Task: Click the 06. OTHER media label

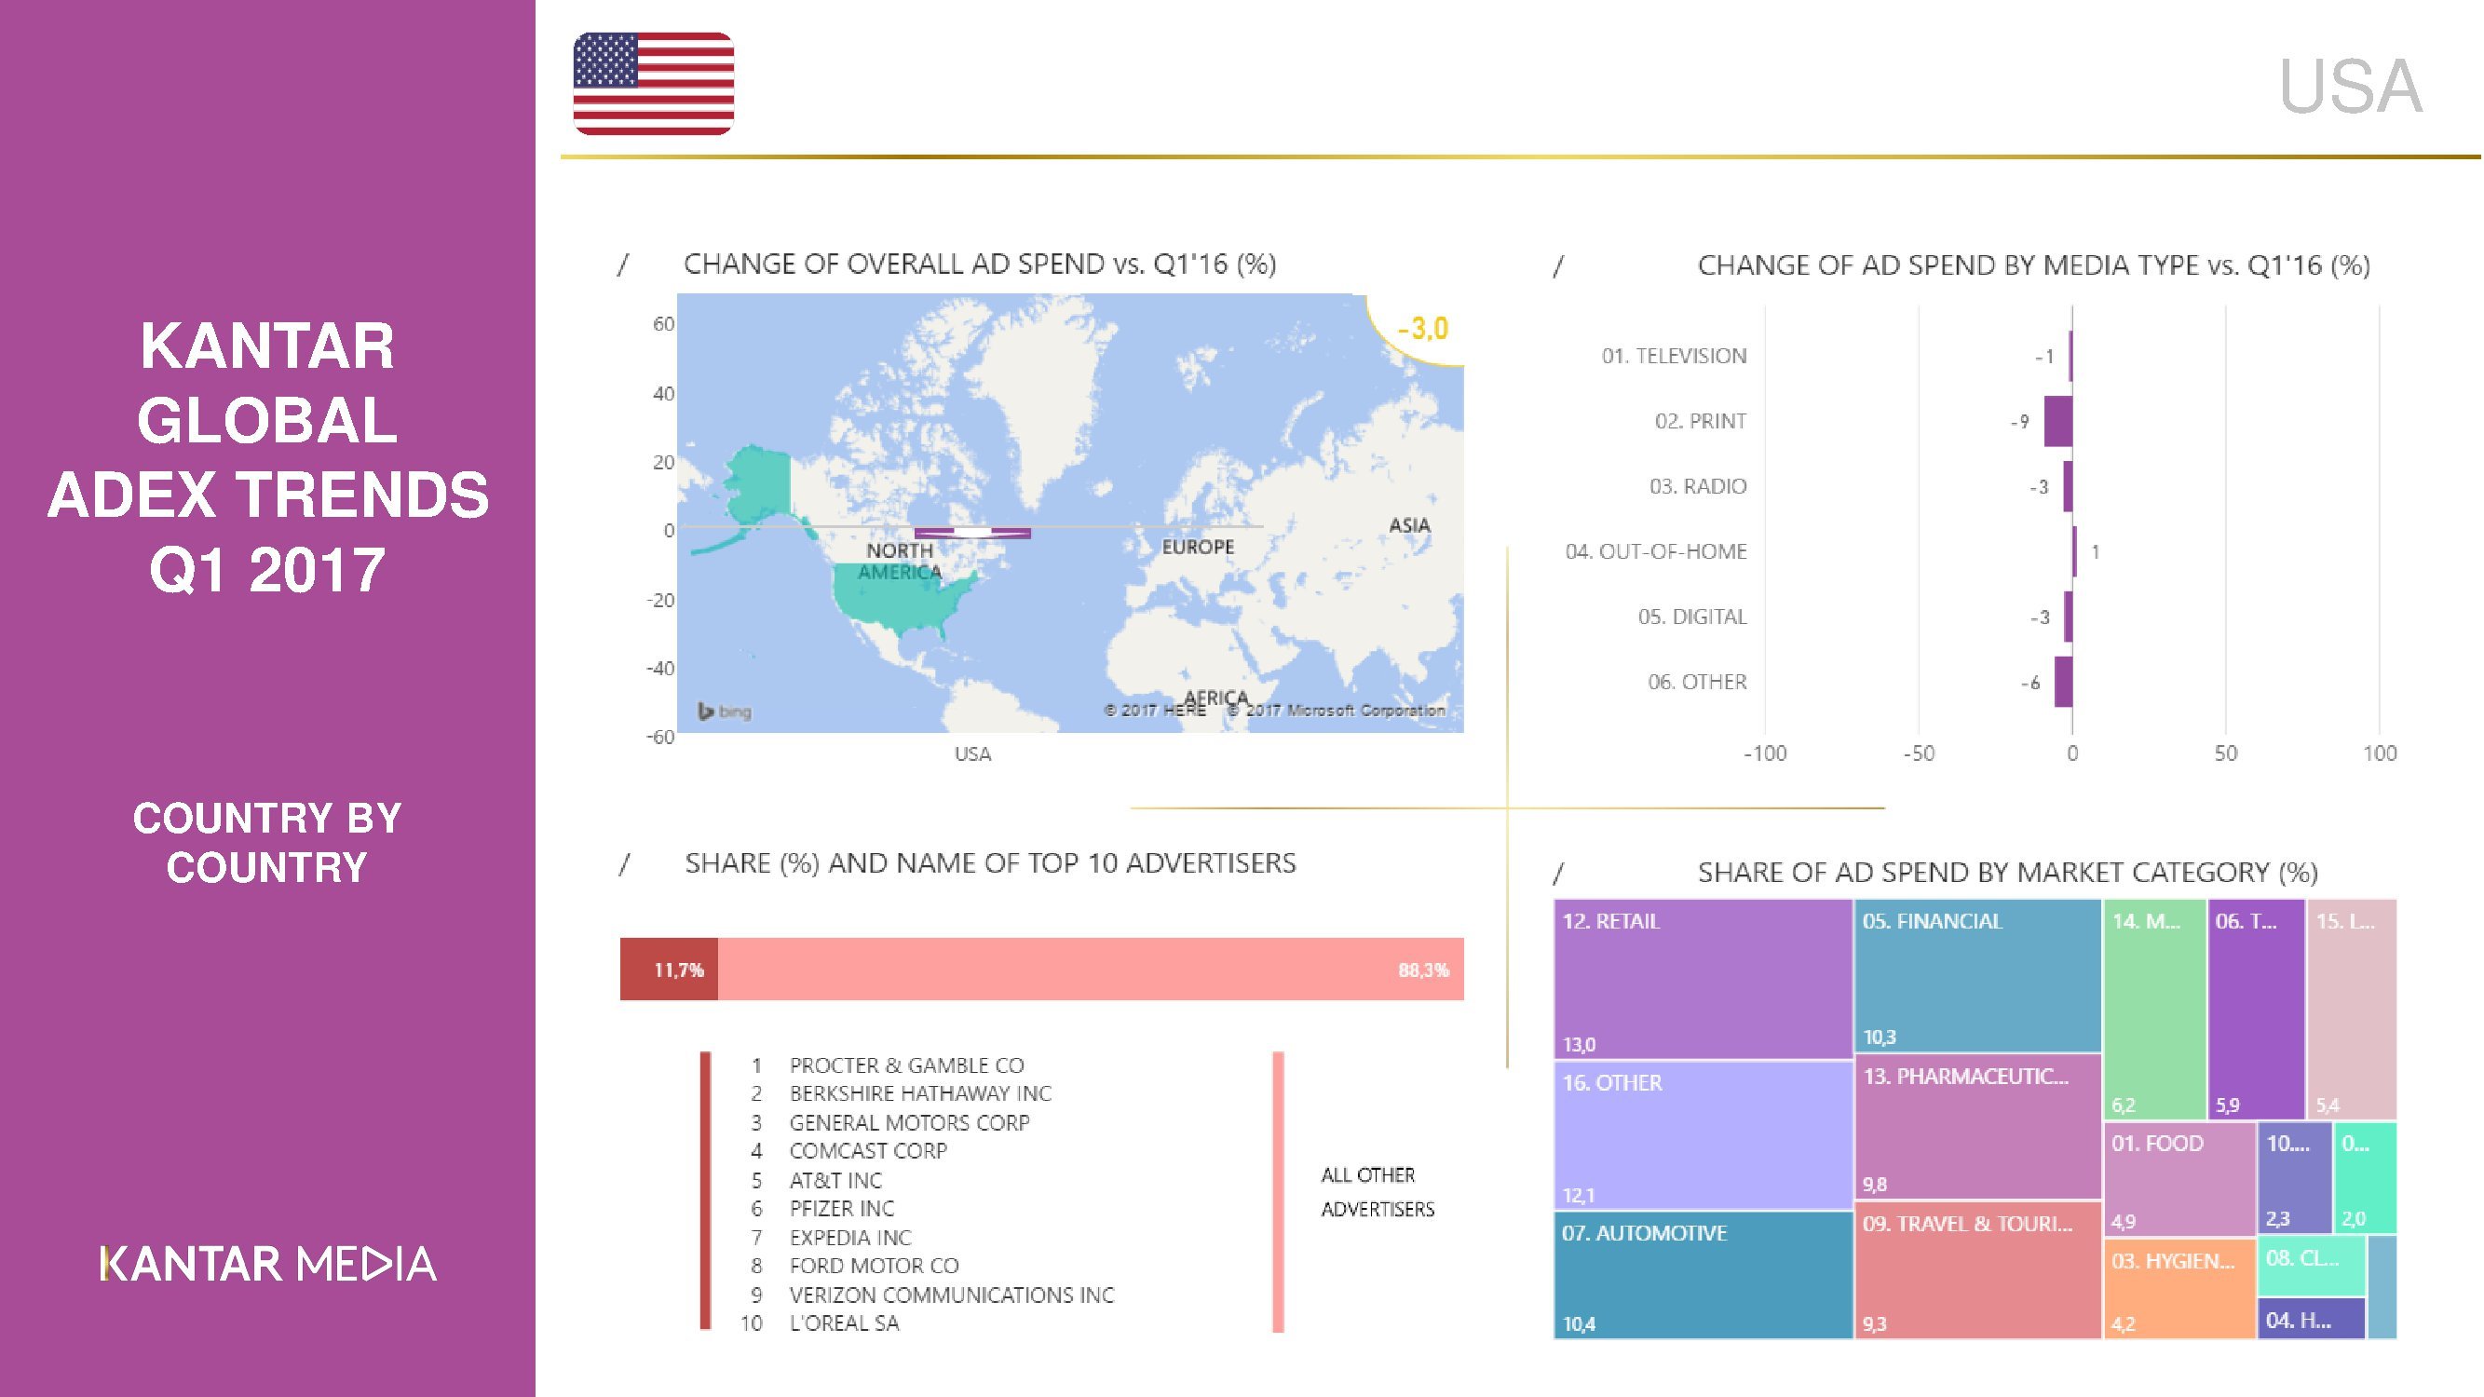Action: pyautogui.click(x=1697, y=682)
